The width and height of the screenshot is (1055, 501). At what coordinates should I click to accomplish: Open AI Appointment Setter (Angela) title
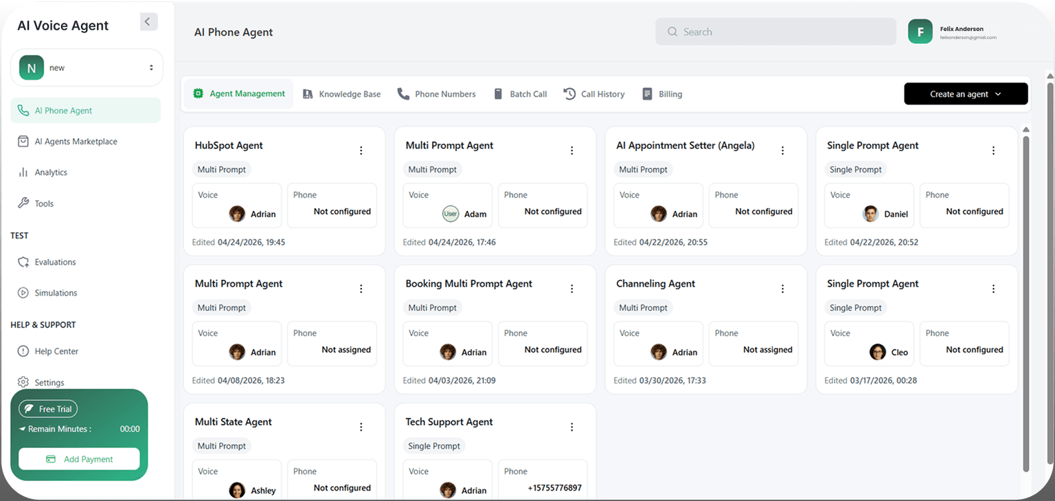(685, 146)
